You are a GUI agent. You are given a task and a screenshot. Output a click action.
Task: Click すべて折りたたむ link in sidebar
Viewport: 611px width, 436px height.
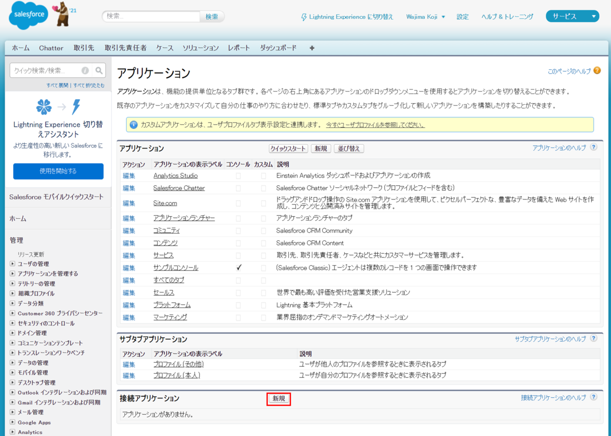click(x=89, y=85)
